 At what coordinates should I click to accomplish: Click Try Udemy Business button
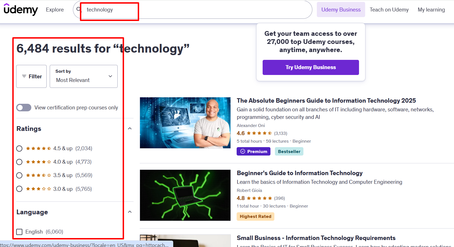311,67
